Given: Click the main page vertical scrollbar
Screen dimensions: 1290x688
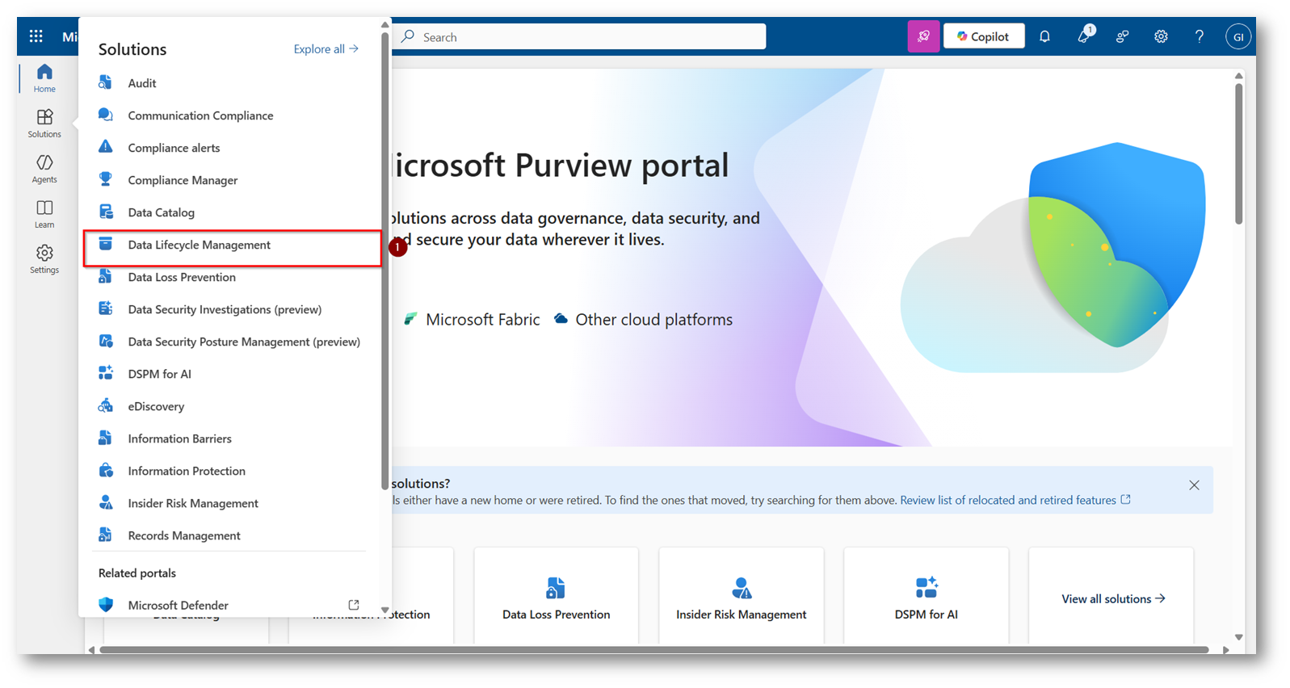Looking at the screenshot, I should point(1238,153).
